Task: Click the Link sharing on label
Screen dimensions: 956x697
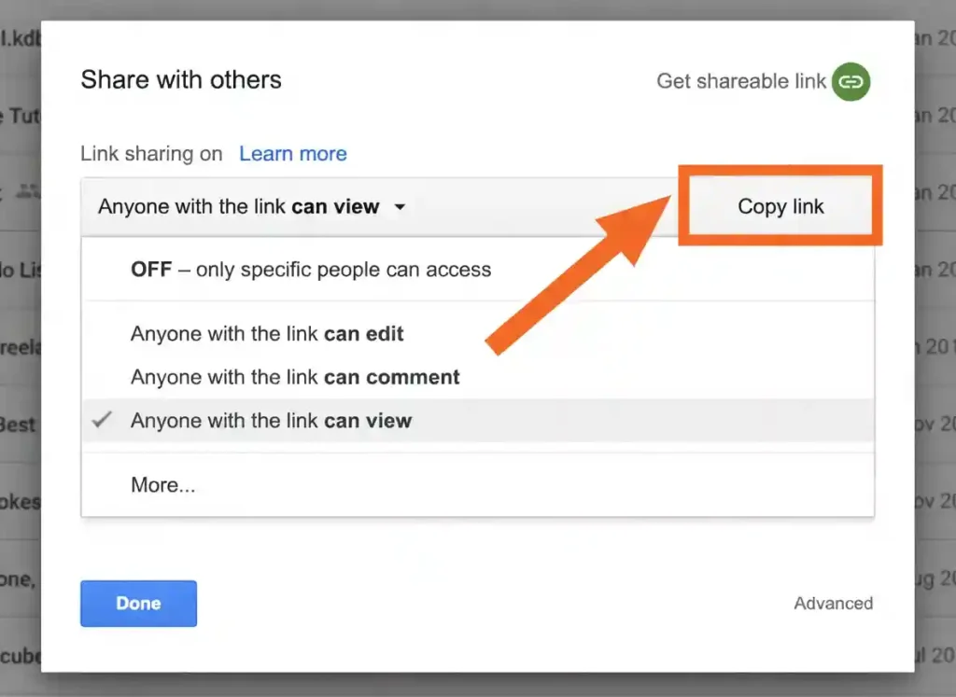Action: point(151,154)
